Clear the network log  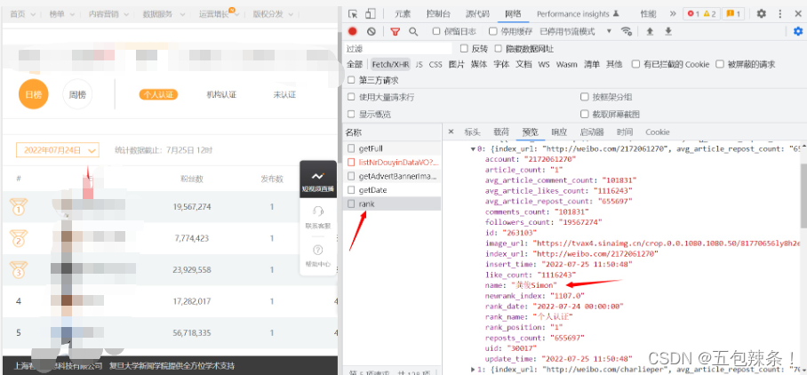pyautogui.click(x=372, y=31)
